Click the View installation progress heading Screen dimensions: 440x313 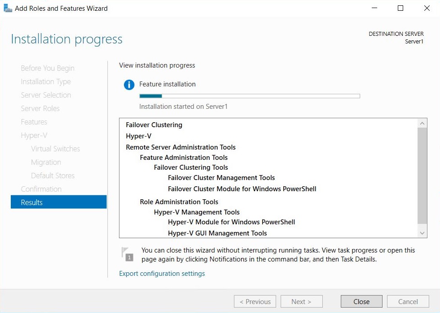157,65
